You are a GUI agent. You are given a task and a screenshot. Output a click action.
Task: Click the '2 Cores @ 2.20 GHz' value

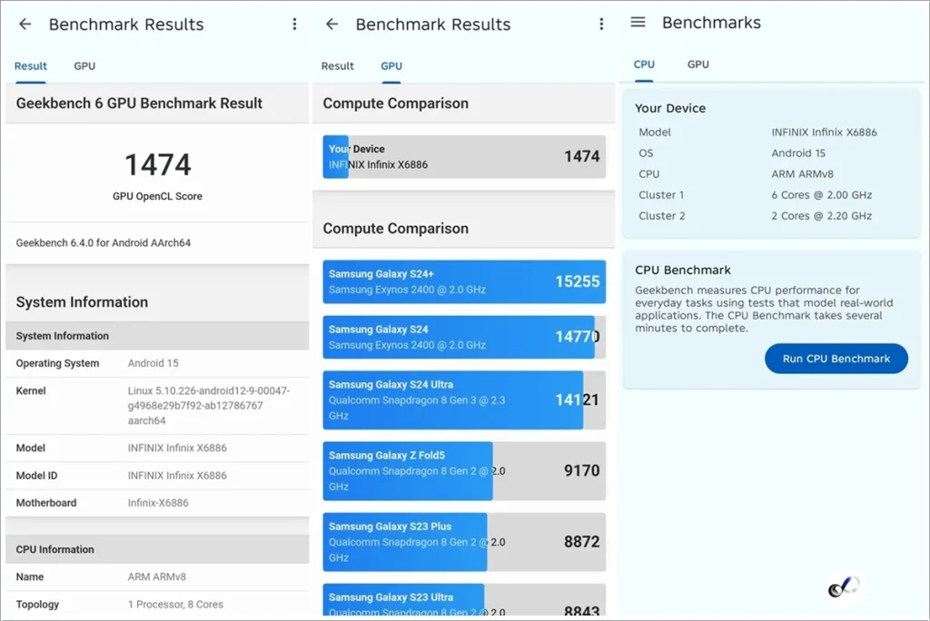(x=821, y=216)
